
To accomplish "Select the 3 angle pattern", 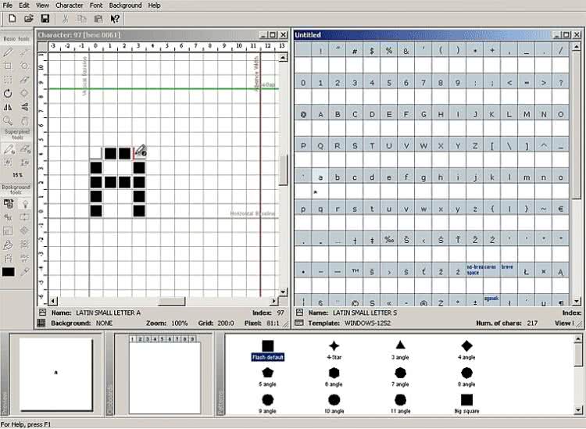I will click(x=400, y=350).
